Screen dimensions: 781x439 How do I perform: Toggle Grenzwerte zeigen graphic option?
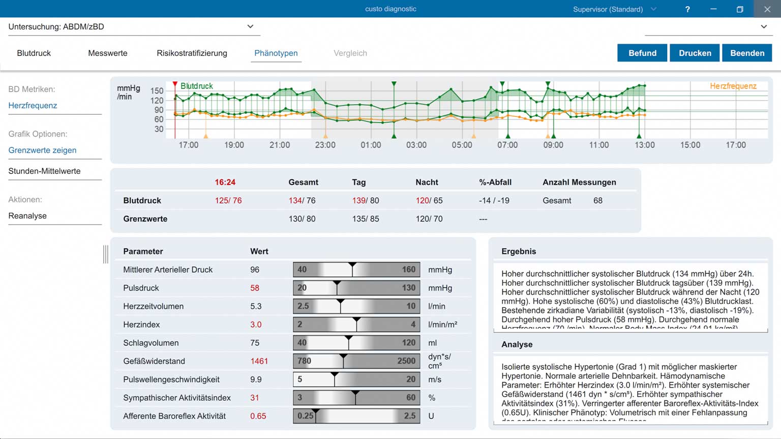42,150
